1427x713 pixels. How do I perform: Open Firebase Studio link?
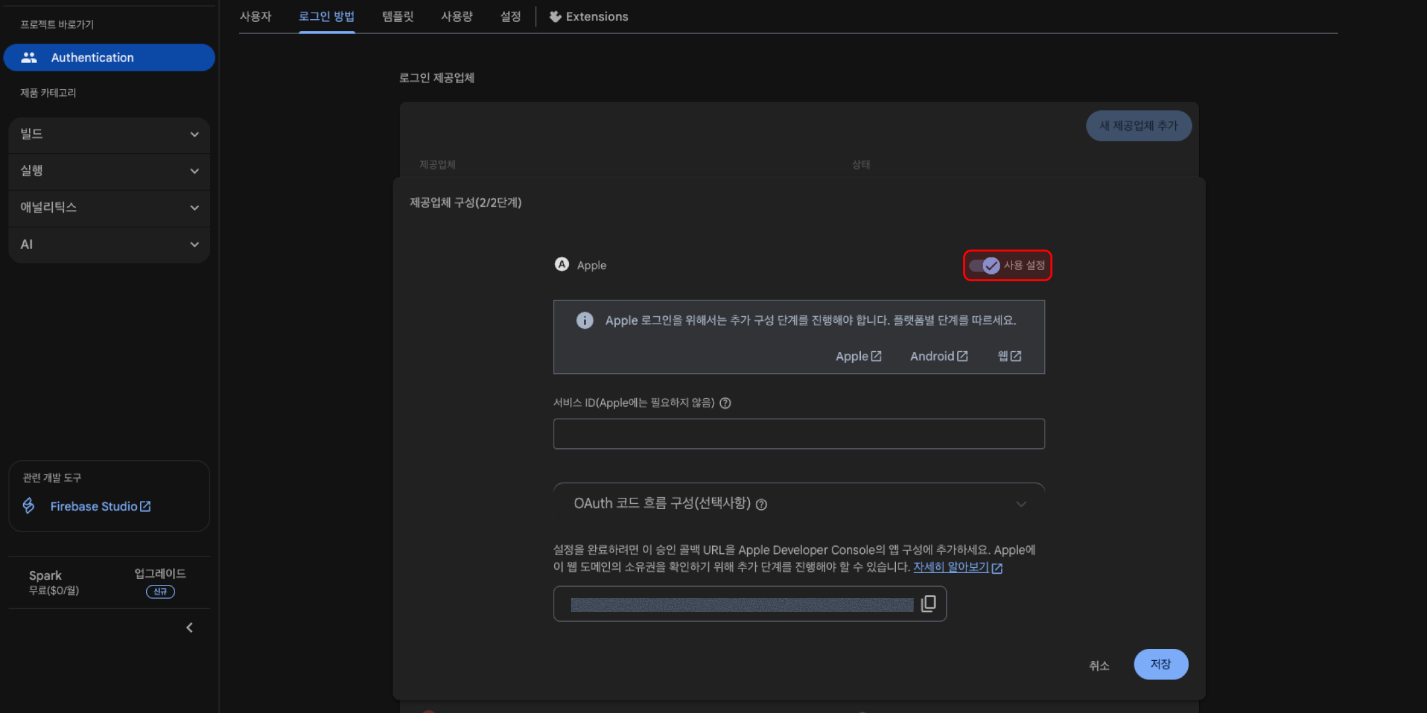(100, 506)
